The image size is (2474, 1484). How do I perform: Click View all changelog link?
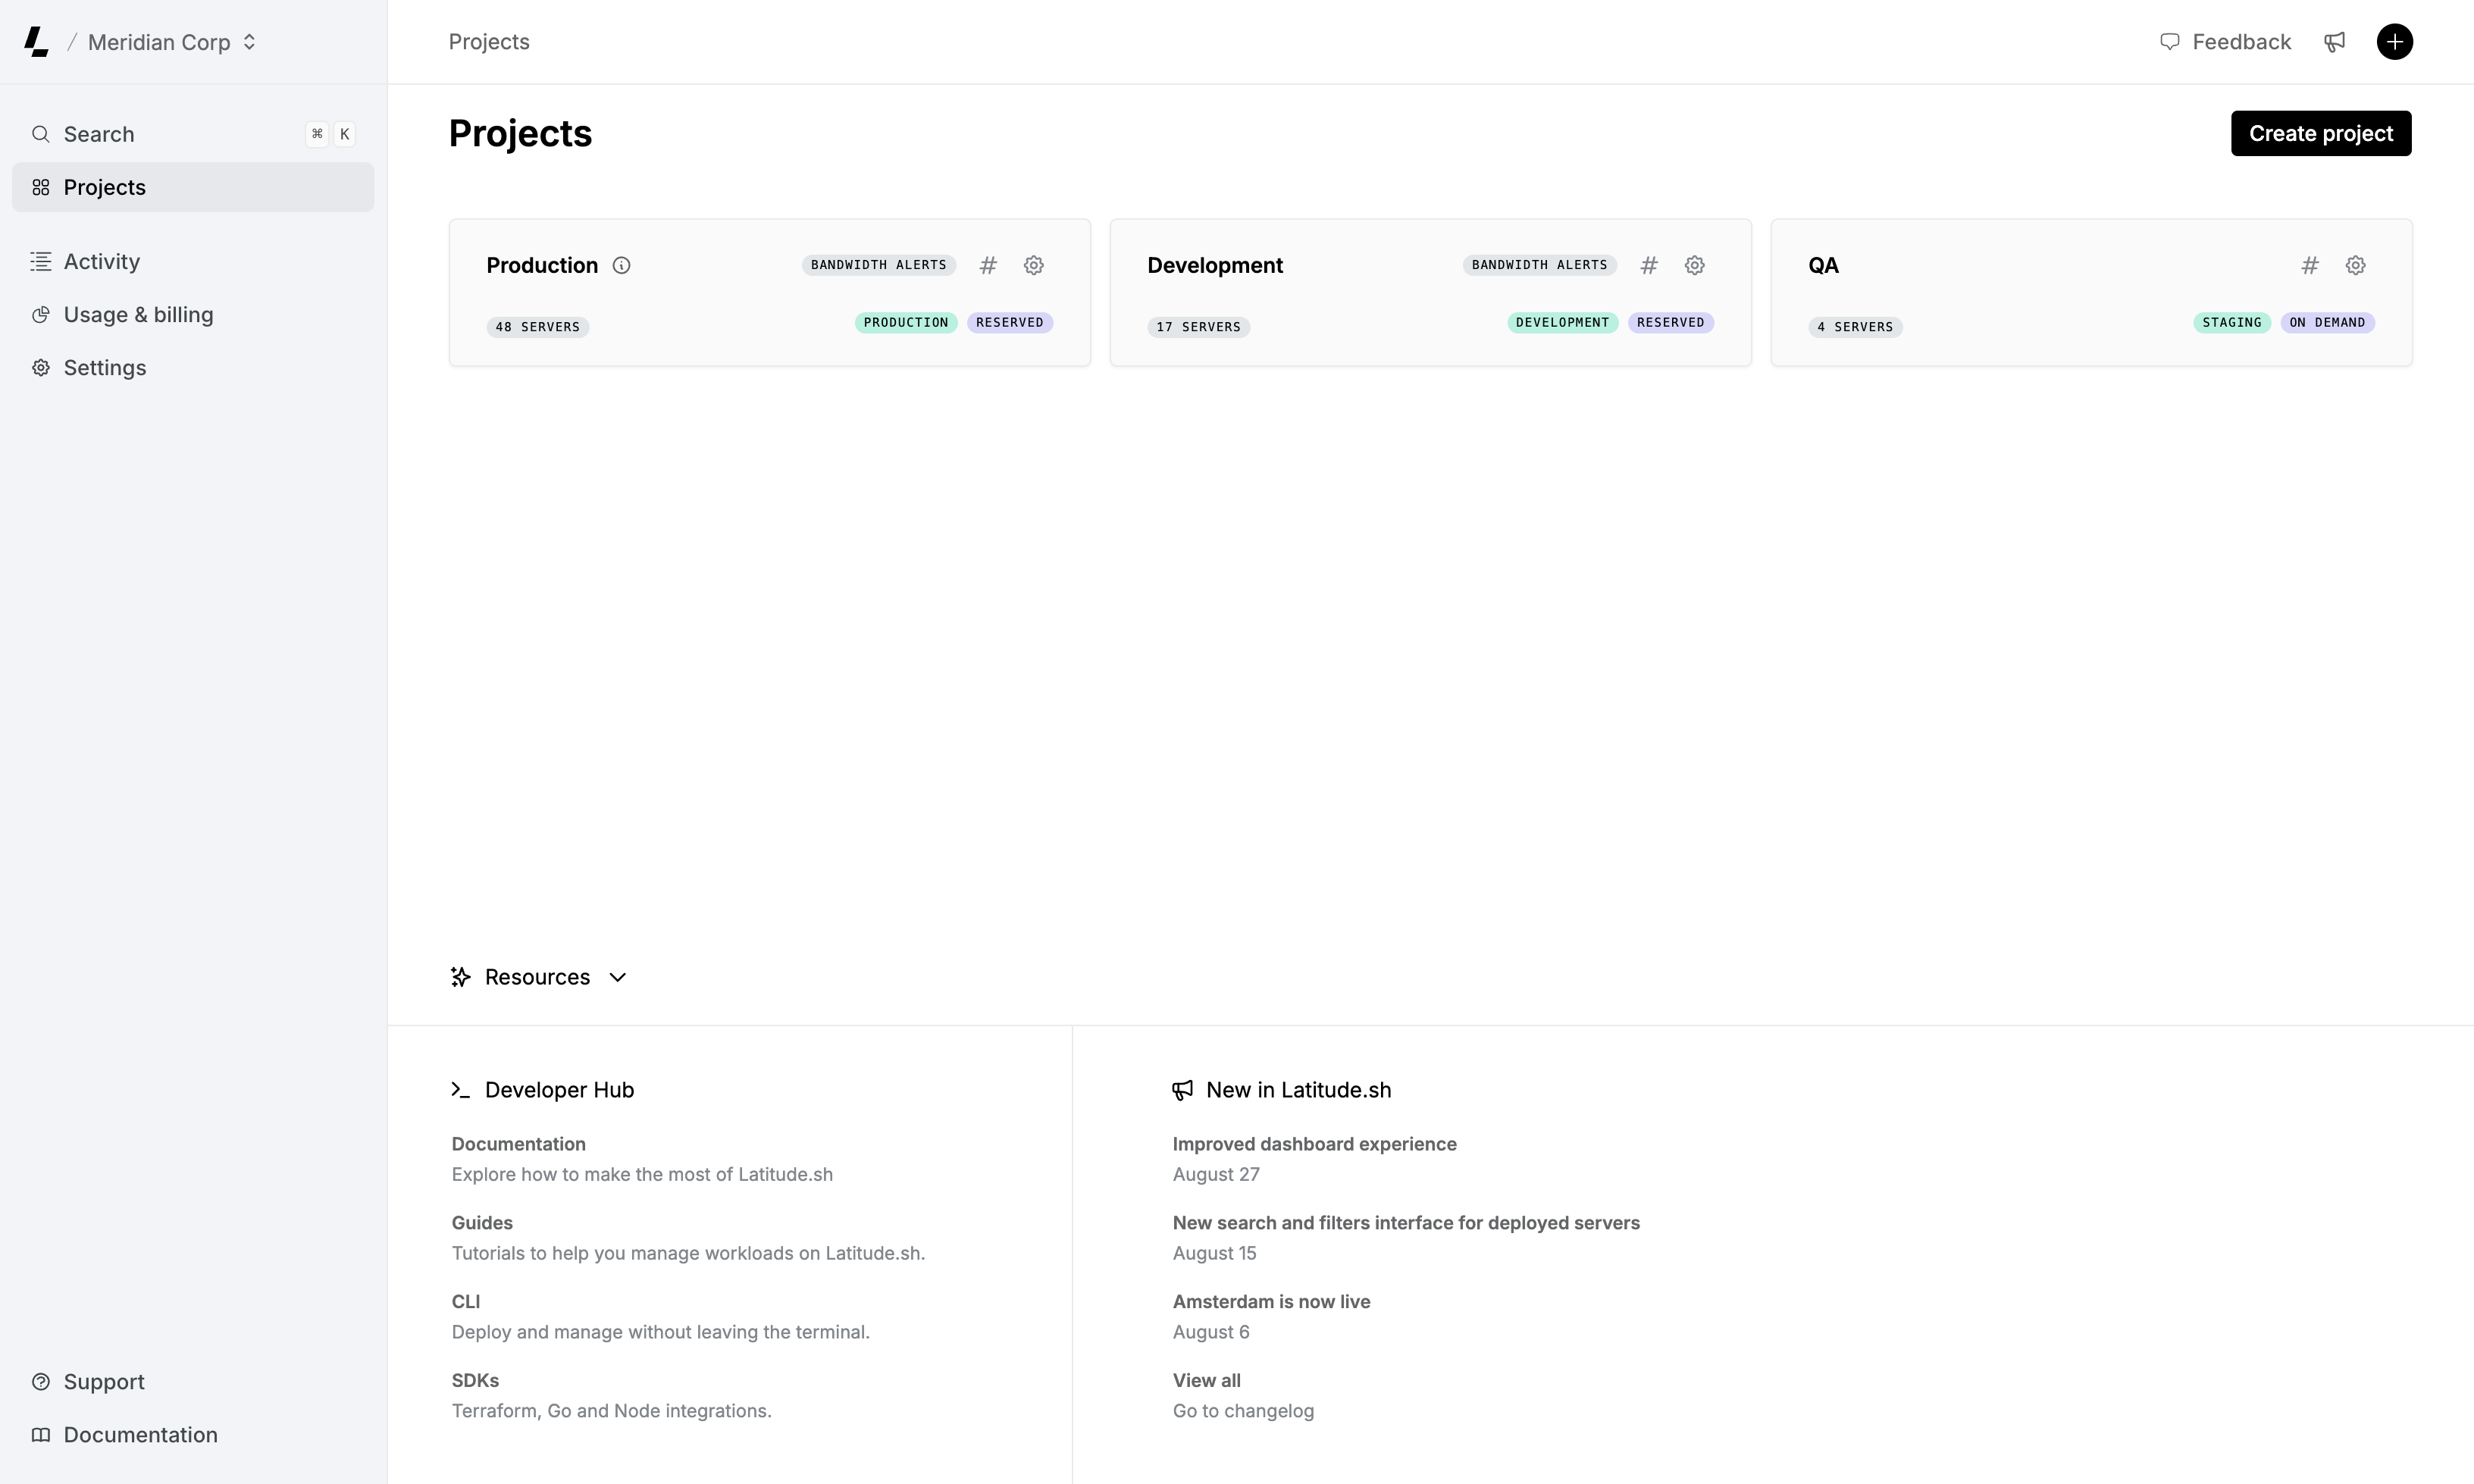pos(1206,1380)
